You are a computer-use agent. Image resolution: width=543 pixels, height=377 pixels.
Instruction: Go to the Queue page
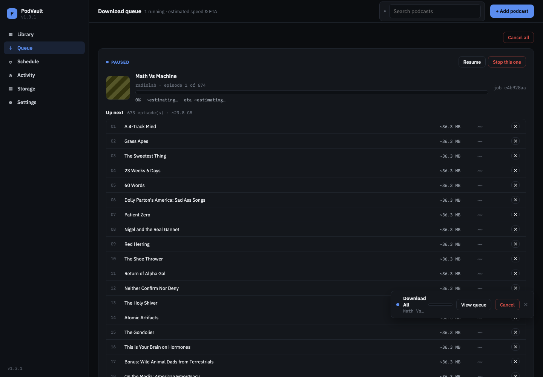click(44, 48)
